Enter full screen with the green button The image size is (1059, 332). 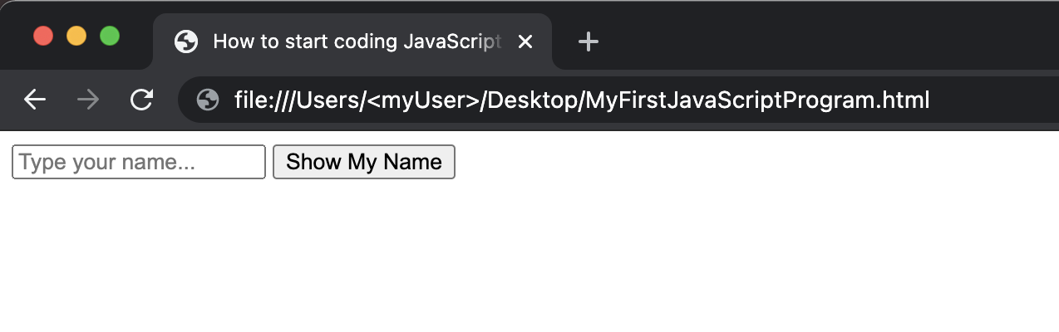pos(110,37)
